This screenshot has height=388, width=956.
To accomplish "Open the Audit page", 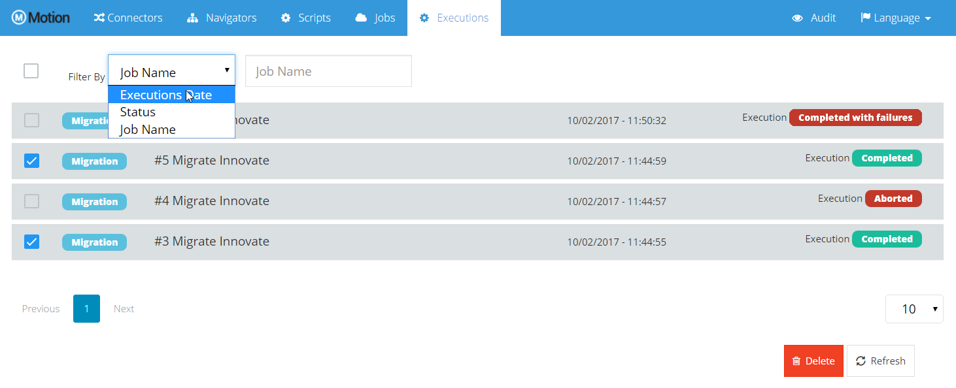I will (x=814, y=18).
